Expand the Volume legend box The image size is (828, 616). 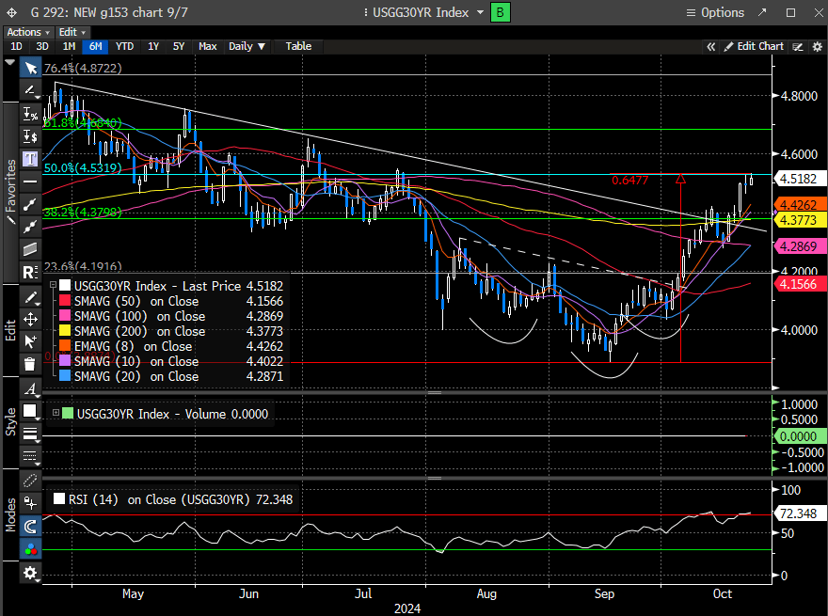point(56,414)
